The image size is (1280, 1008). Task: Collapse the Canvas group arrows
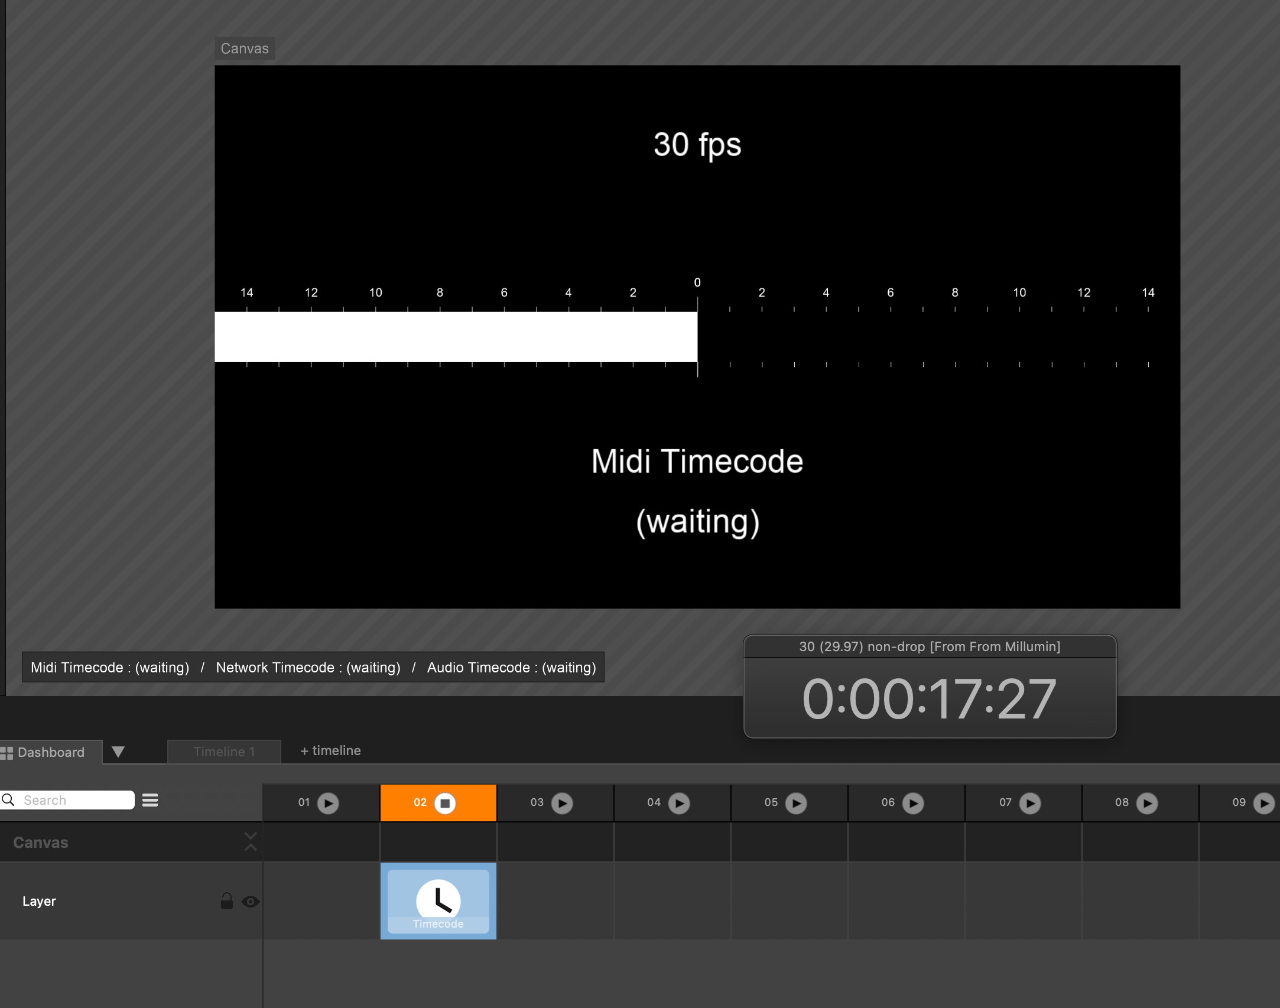(x=251, y=841)
